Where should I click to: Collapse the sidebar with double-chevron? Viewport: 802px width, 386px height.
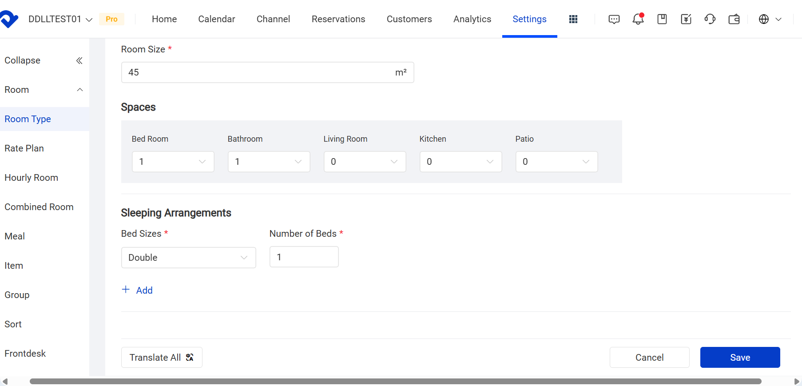(79, 60)
